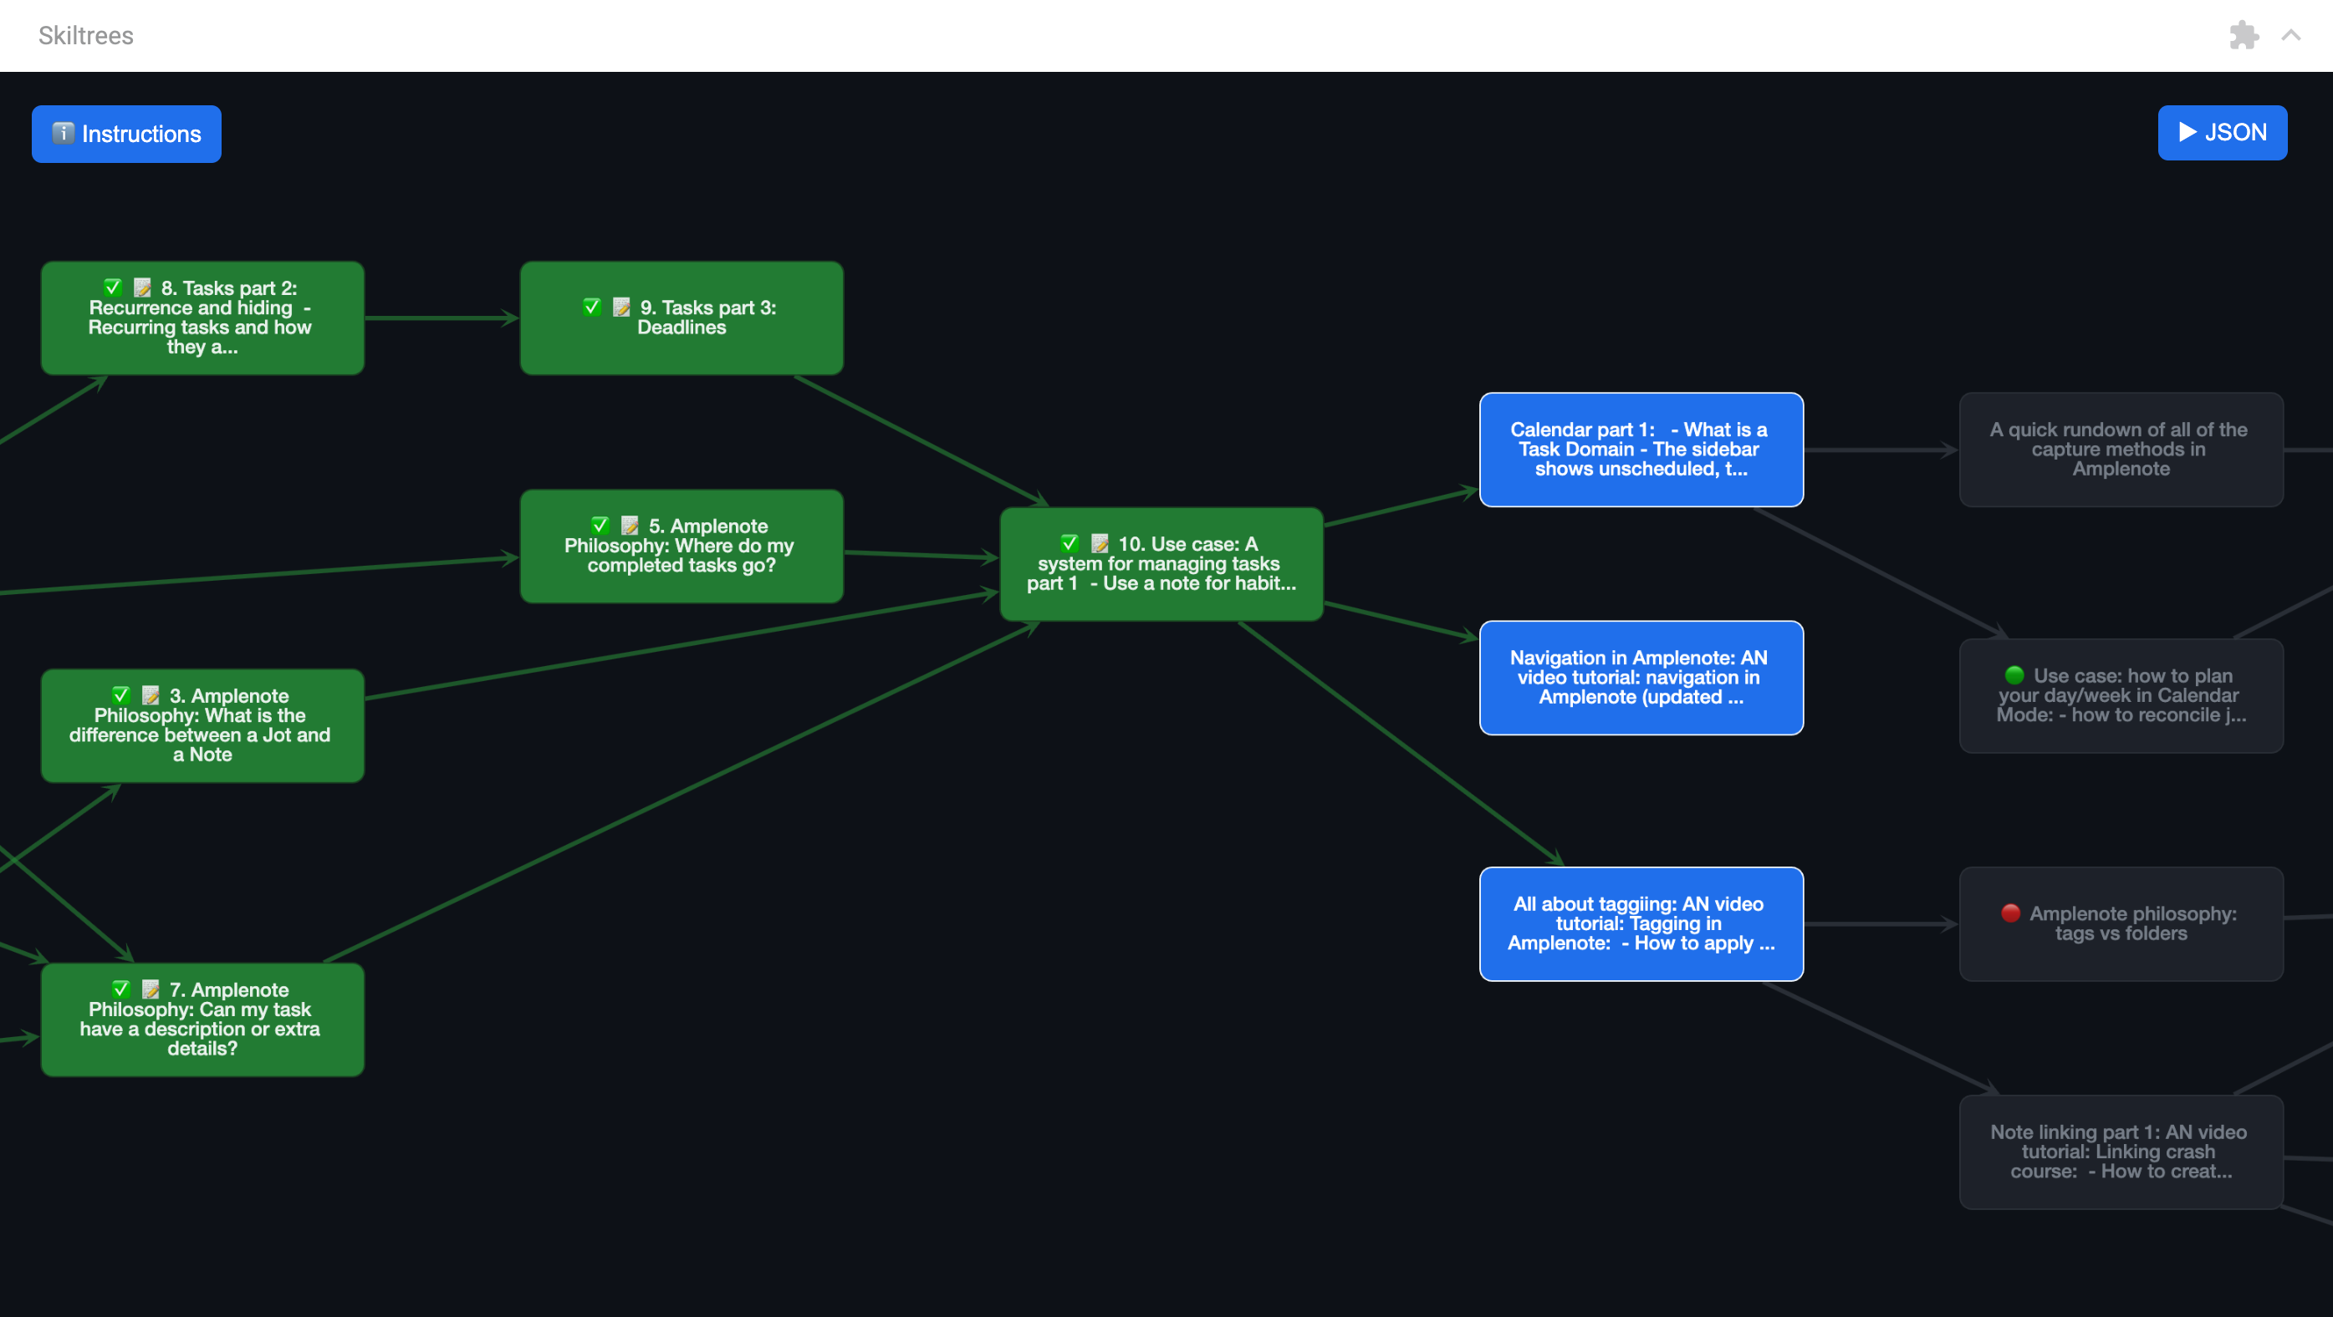
Task: Select the Note linking part 1 node
Action: coord(2121,1152)
